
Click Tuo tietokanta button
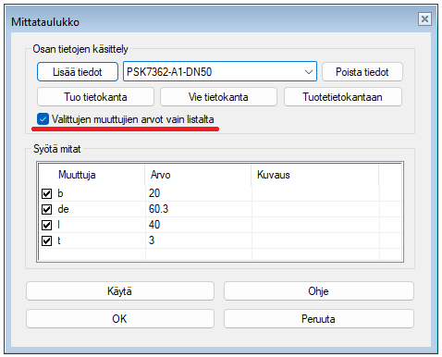[95, 97]
